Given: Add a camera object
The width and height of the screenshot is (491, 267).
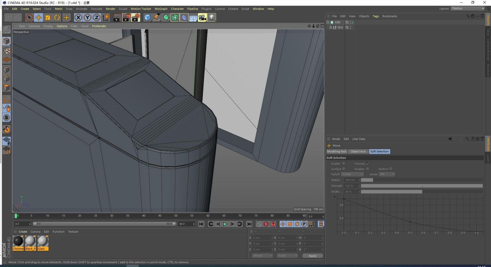Looking at the screenshot, I should pyautogui.click(x=202, y=17).
